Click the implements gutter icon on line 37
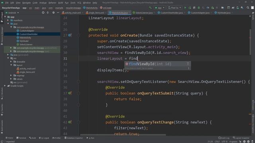This screenshot has height=143, width=255. tap(70, 93)
